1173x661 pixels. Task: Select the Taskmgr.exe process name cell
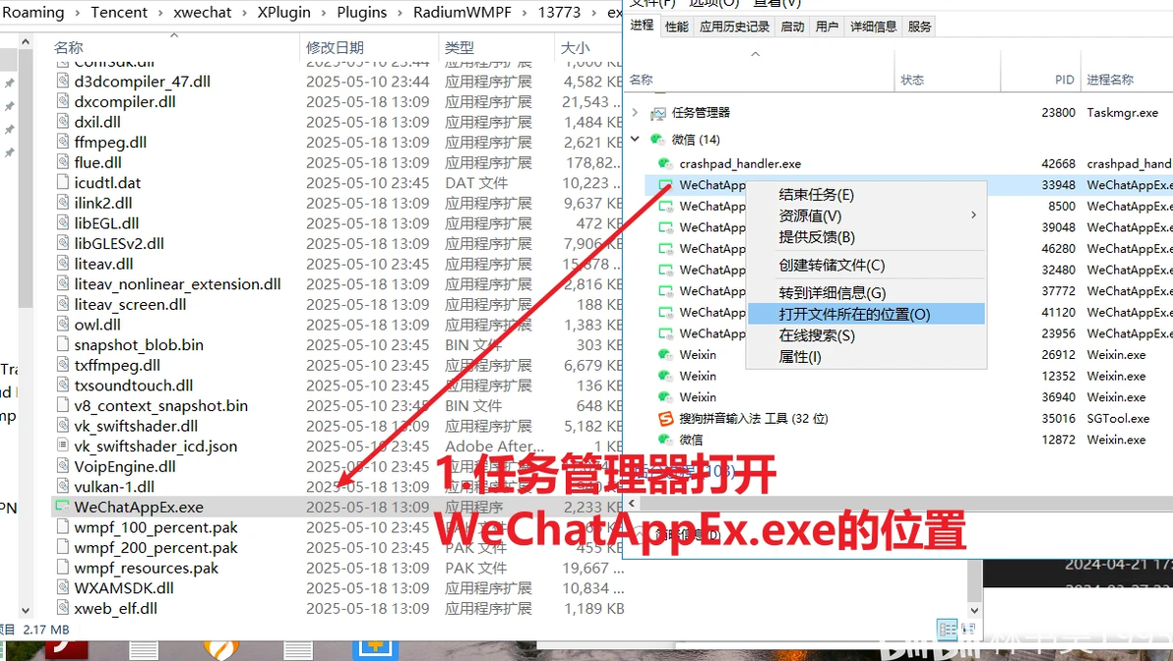1122,113
